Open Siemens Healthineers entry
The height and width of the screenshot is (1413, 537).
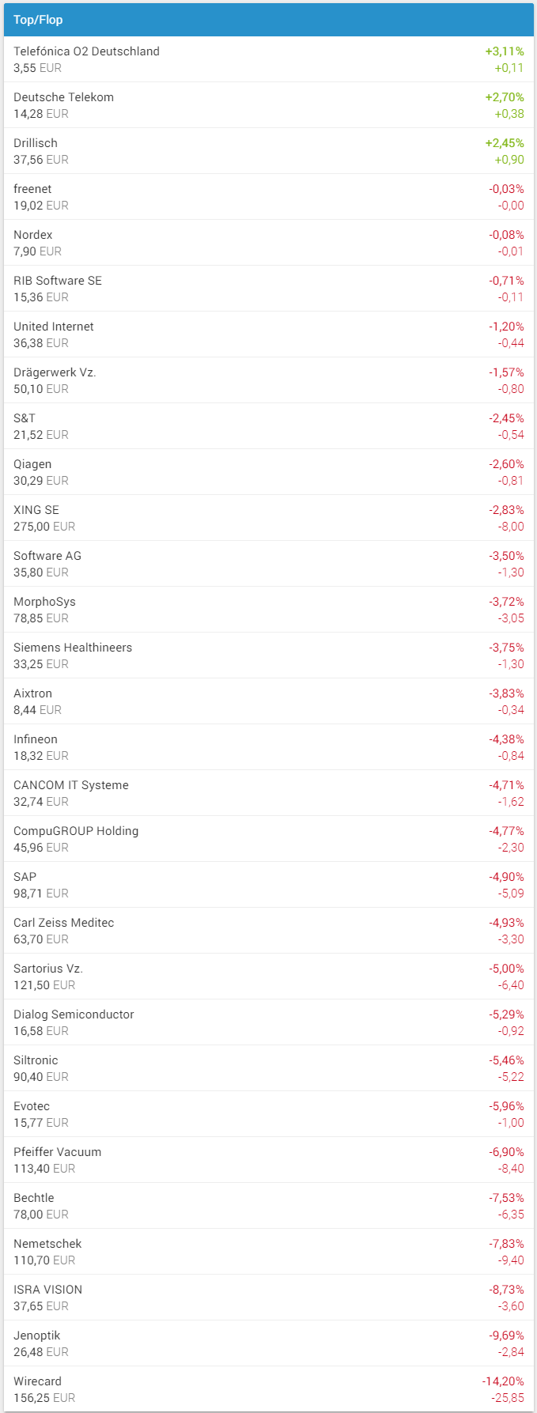(73, 648)
